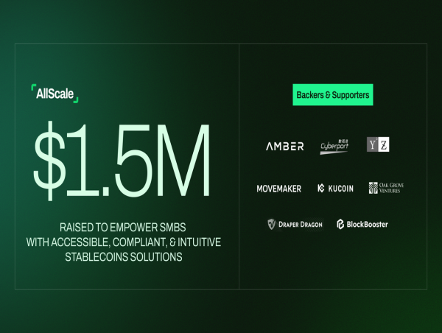Click the large $1.5M headline text
The width and height of the screenshot is (442, 333).
tap(122, 161)
